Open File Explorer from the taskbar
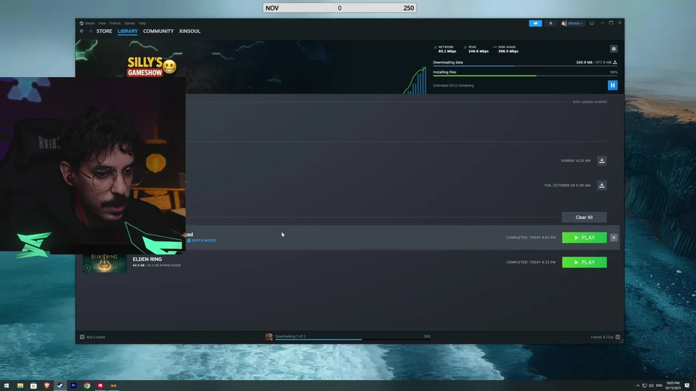Screen dimensions: 696x391 pyautogui.click(x=20, y=386)
